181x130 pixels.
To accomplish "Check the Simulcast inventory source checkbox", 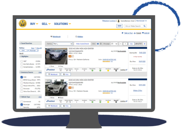I will pos(21,89).
